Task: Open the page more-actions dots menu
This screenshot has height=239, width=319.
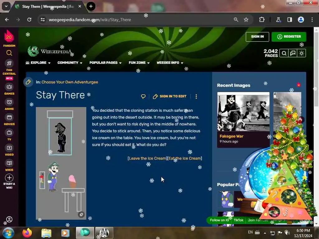Action: click(196, 96)
